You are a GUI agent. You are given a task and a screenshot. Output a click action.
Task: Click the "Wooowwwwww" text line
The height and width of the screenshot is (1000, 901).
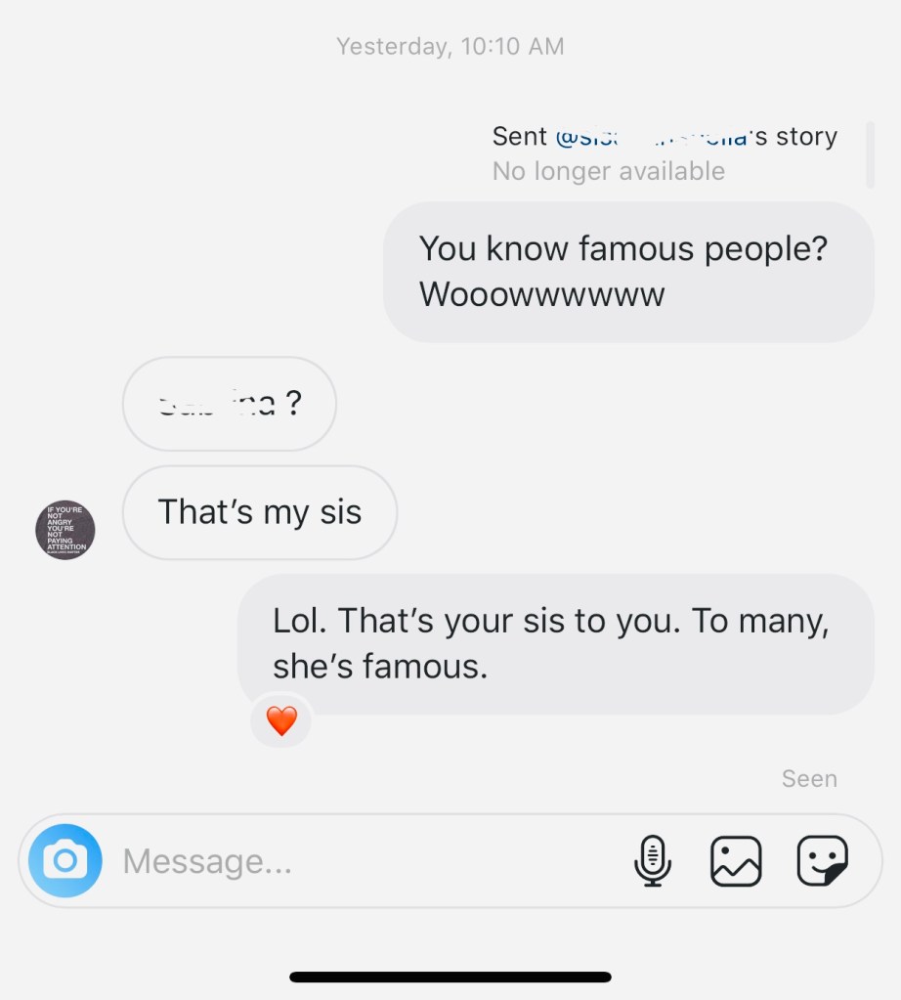541,294
